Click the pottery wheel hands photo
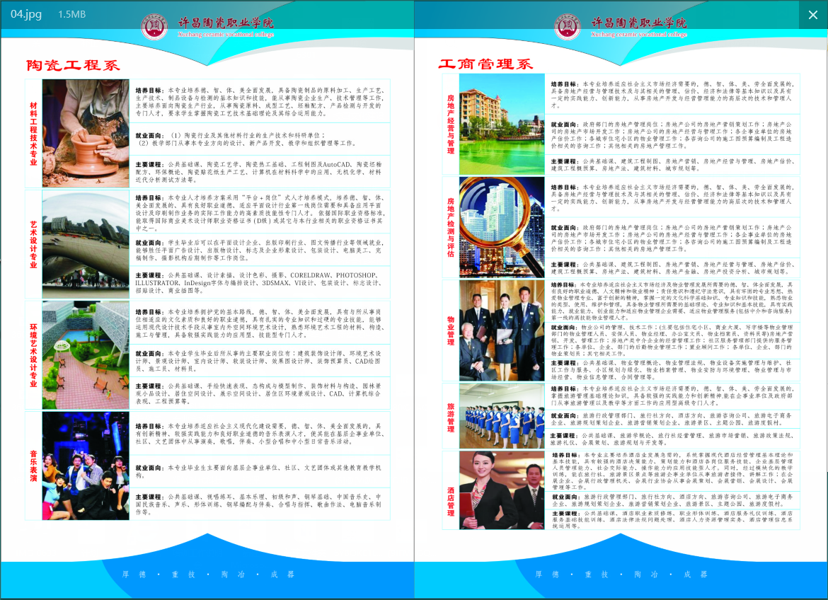Image resolution: width=828 pixels, height=600 pixels. (x=86, y=132)
